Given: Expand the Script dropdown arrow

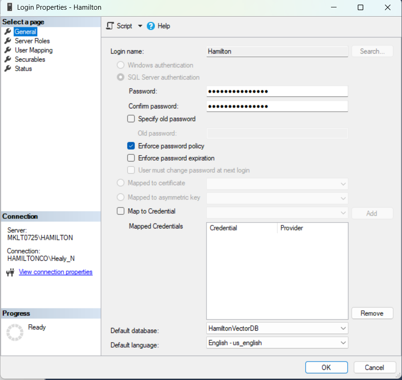Looking at the screenshot, I should 140,26.
